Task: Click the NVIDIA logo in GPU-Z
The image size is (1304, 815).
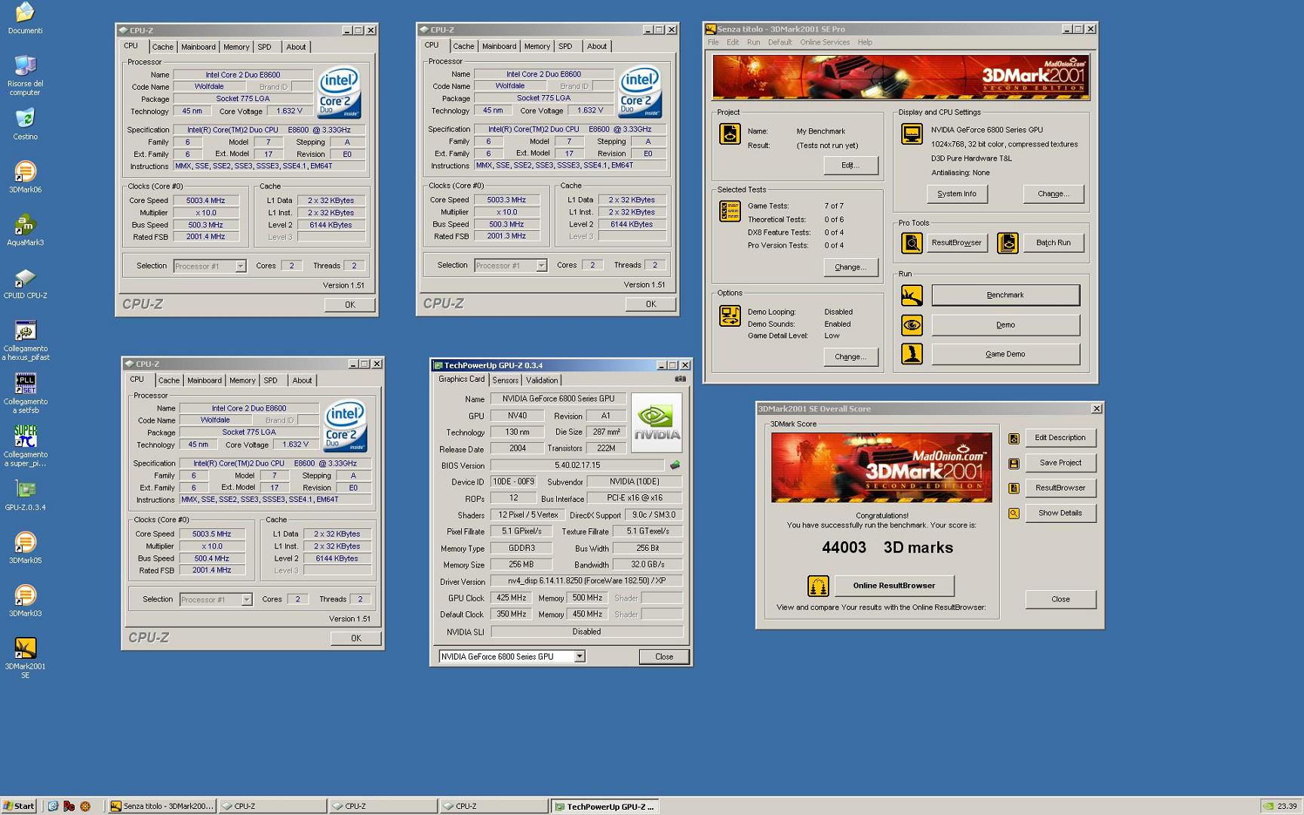Action: [x=657, y=423]
